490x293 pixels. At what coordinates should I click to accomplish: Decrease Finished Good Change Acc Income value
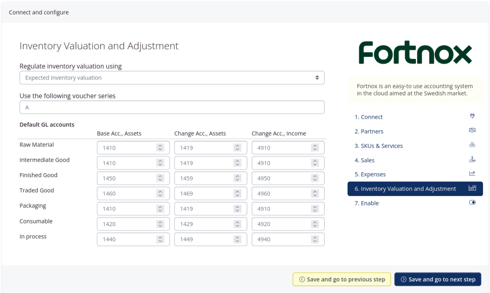point(314,180)
